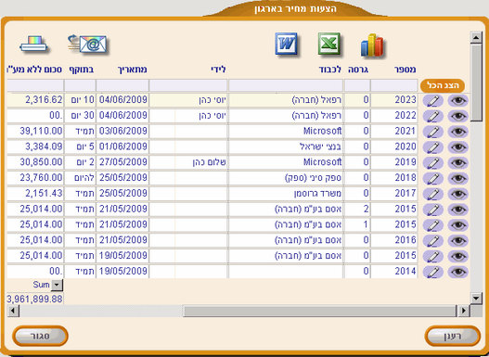View quote 2022 with eye icon
489x357 pixels.
pos(457,116)
